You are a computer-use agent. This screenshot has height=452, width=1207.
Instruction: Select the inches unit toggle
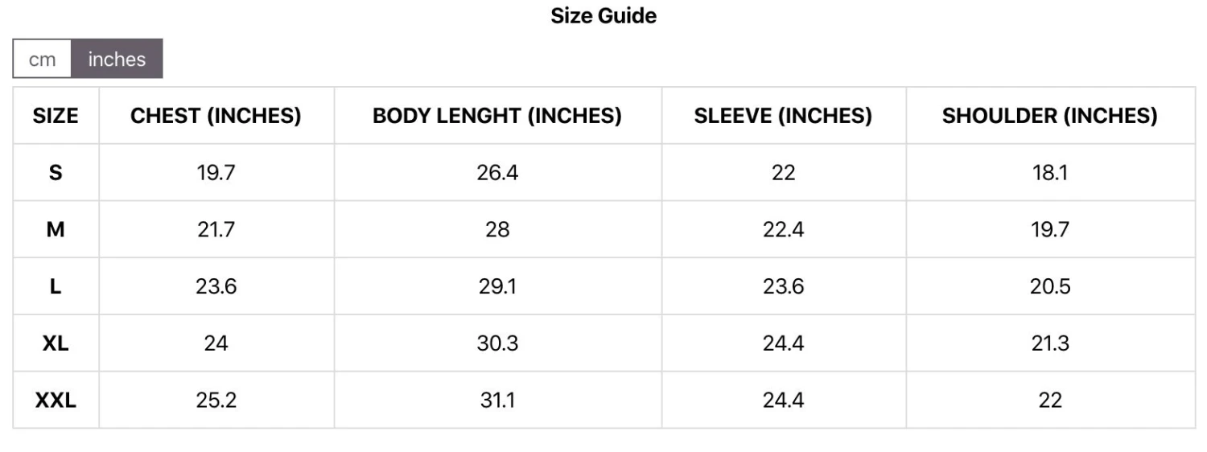(117, 60)
